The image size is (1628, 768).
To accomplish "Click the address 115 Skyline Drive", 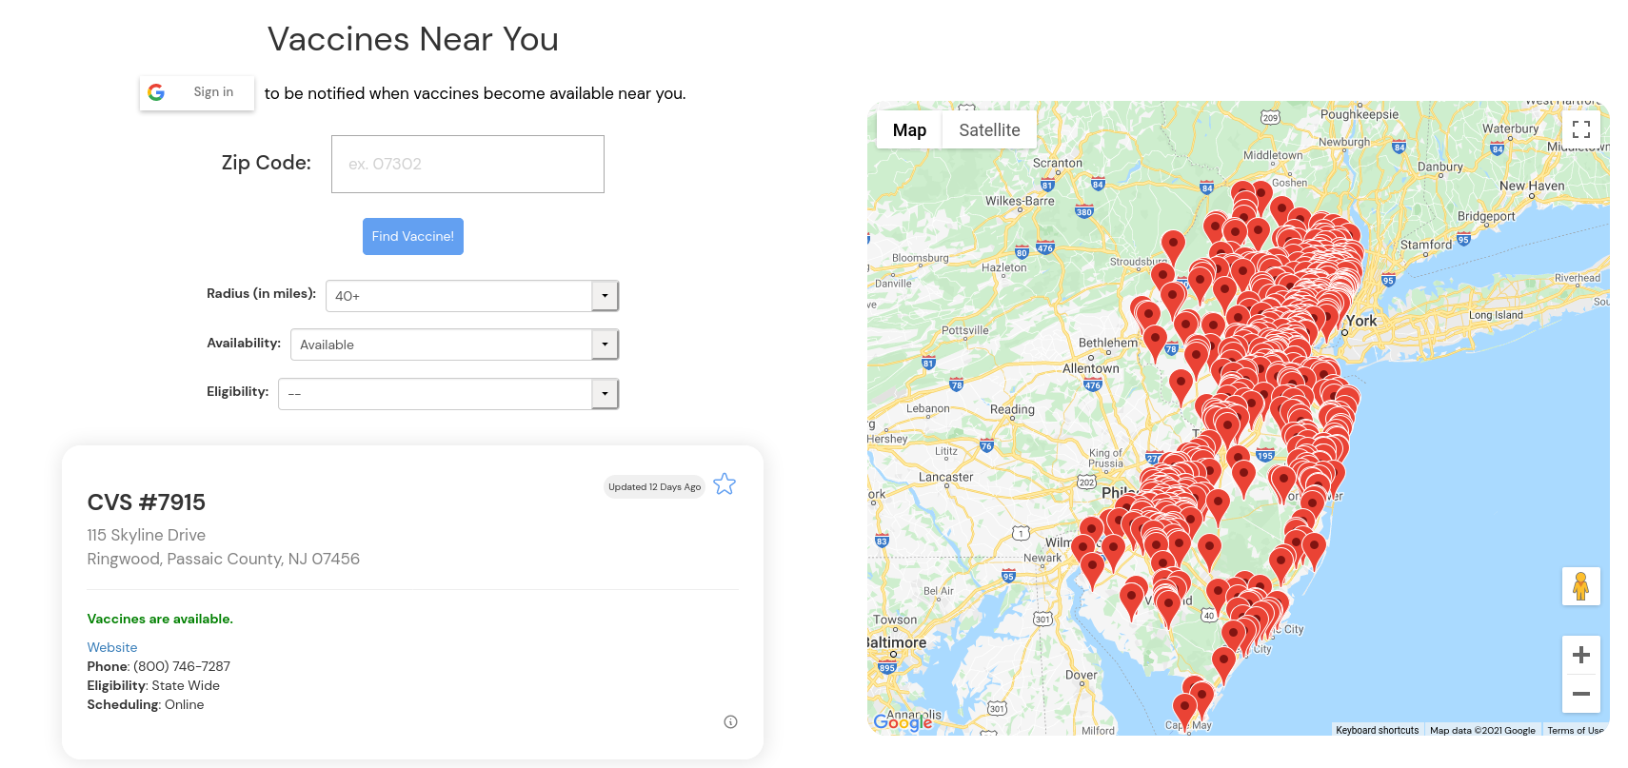I will (147, 535).
